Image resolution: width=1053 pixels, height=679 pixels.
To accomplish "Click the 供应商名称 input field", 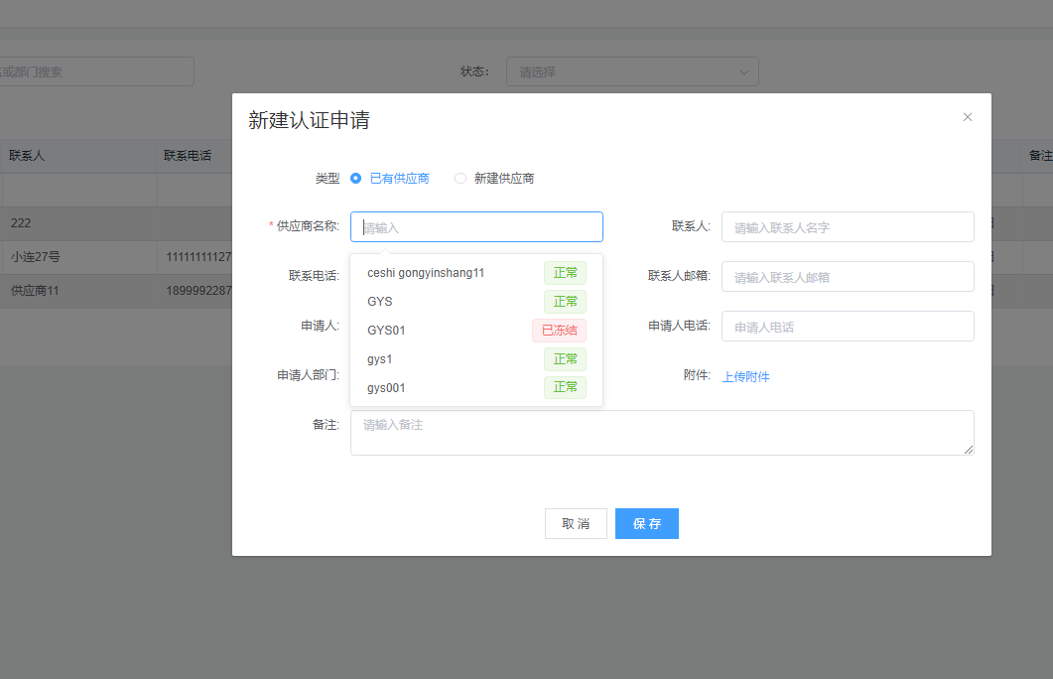I will [x=476, y=227].
